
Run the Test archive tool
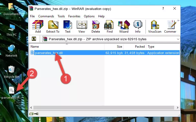coord(68,26)
